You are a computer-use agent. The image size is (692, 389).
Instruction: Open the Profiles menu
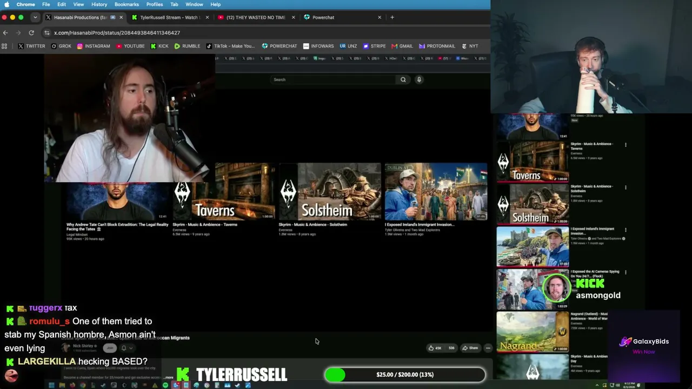coord(155,4)
